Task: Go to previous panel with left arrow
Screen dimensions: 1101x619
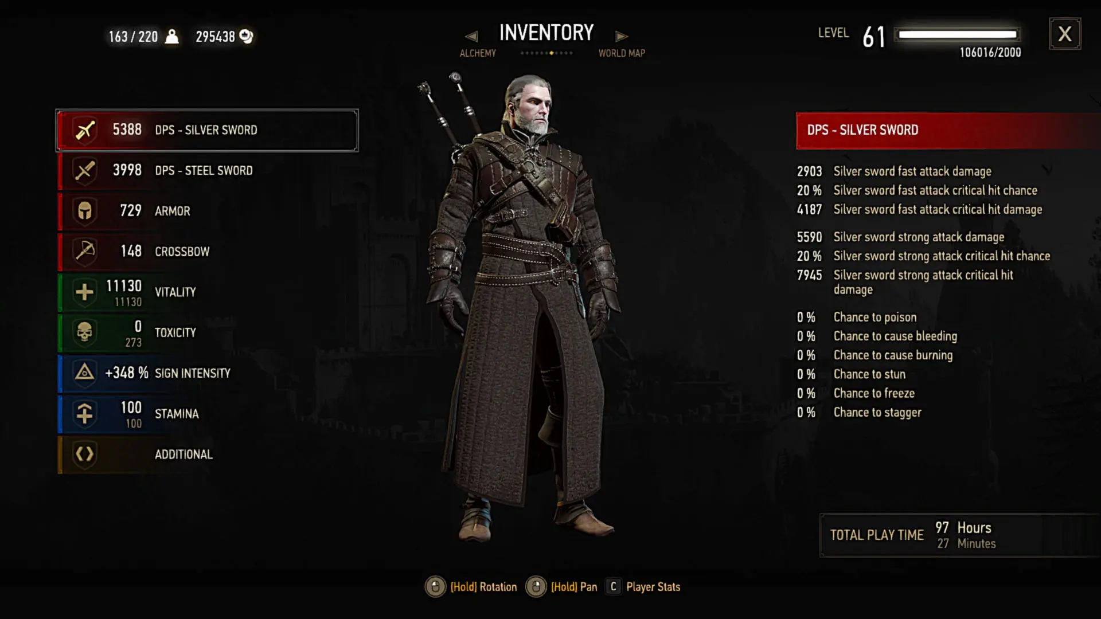Action: coord(471,37)
